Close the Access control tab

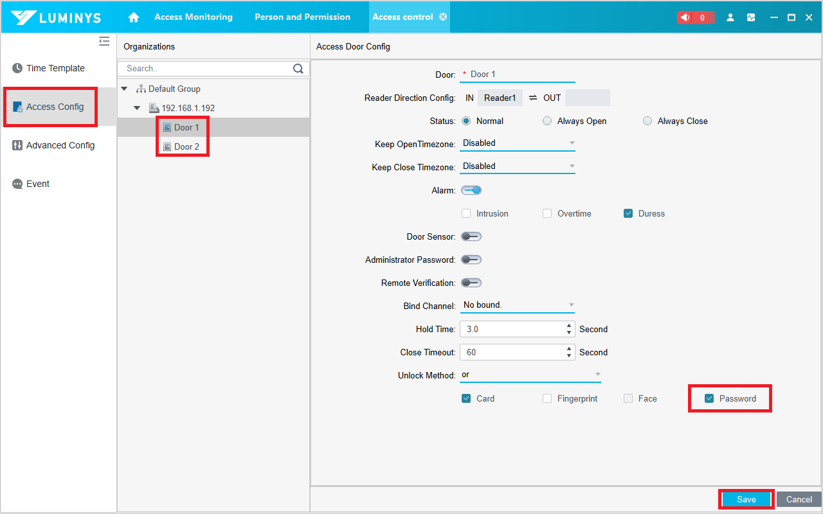(x=443, y=17)
